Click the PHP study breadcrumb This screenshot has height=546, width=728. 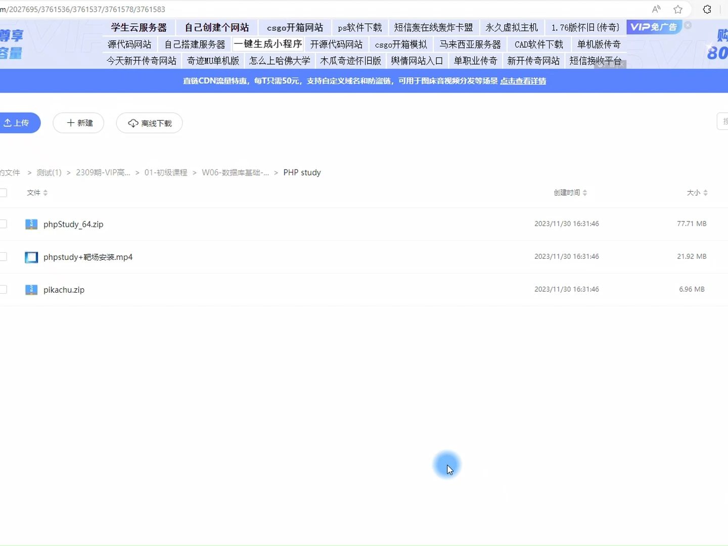click(x=302, y=172)
